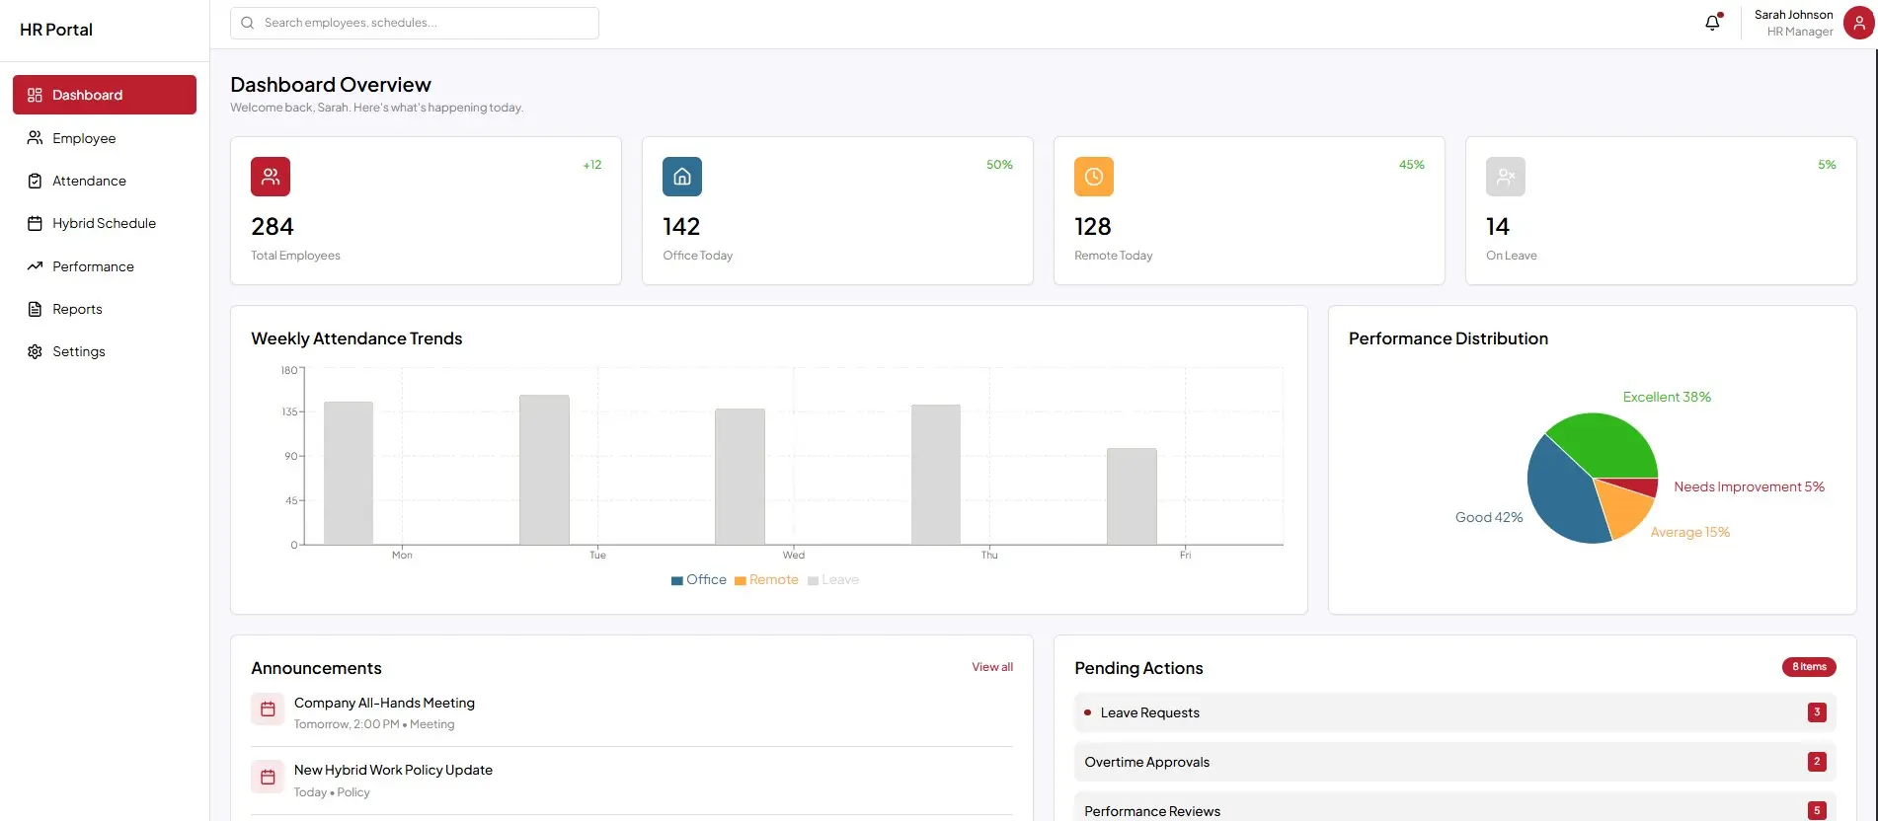
Task: Open the Employee menu item
Action: tap(84, 138)
